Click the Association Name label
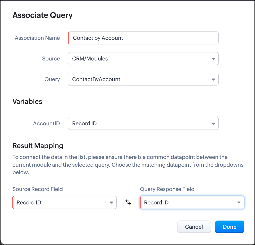The image size is (255, 245). click(x=37, y=38)
